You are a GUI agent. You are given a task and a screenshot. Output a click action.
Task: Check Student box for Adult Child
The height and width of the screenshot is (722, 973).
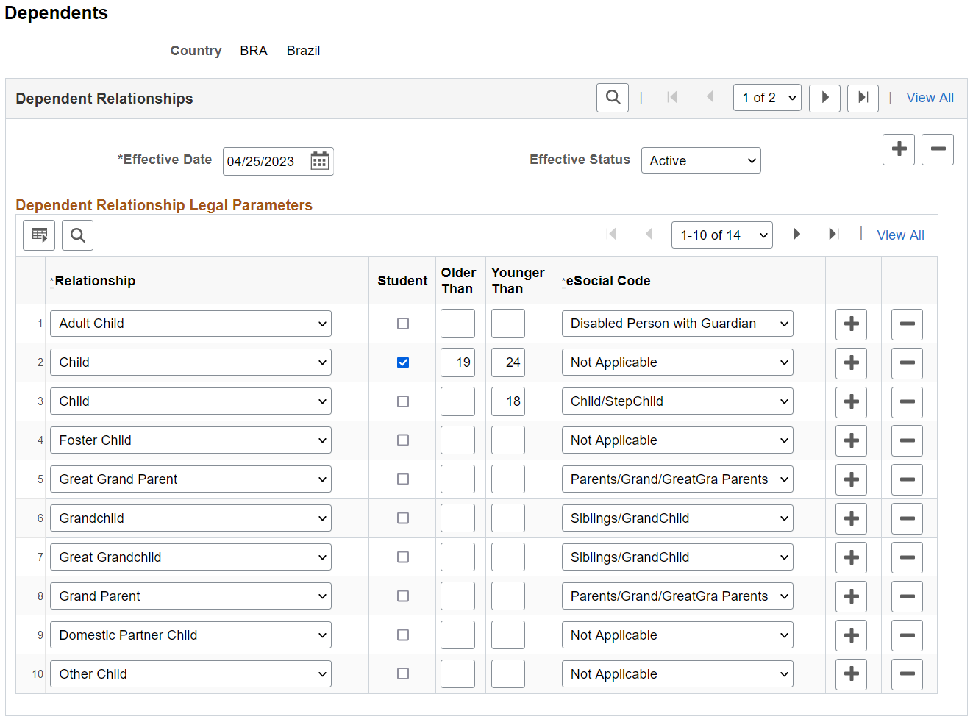coord(403,324)
